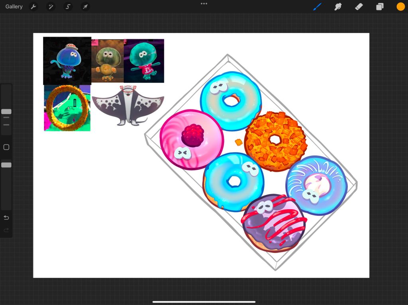Select the Brush tool

[317, 6]
